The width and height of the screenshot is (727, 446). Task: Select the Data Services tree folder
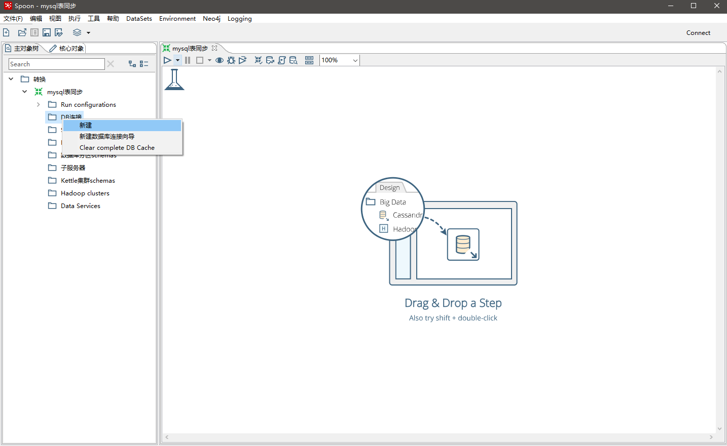[x=81, y=206]
